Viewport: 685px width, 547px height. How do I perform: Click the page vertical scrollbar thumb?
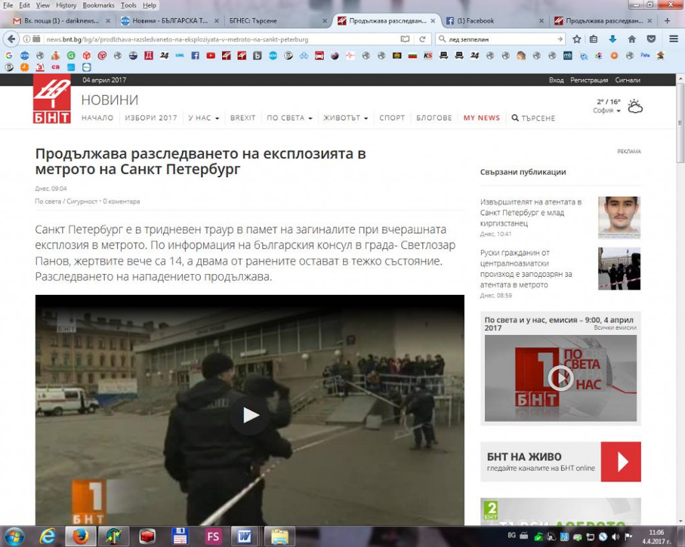(x=680, y=123)
